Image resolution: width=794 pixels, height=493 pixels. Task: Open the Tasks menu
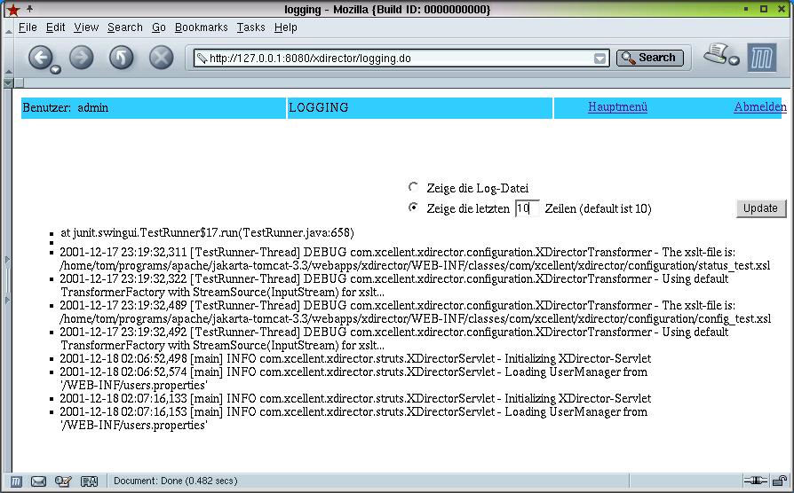click(250, 27)
